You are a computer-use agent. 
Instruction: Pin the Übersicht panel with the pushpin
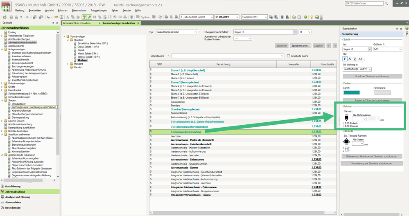point(53,22)
